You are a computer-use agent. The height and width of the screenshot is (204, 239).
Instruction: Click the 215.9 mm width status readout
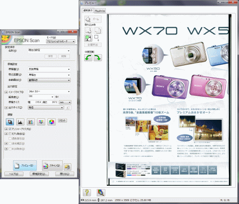tap(89, 200)
